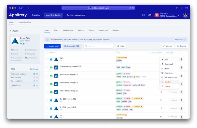Click Android platform icon of Custom version name
The width and height of the screenshot is (197, 128).
coord(51,67)
